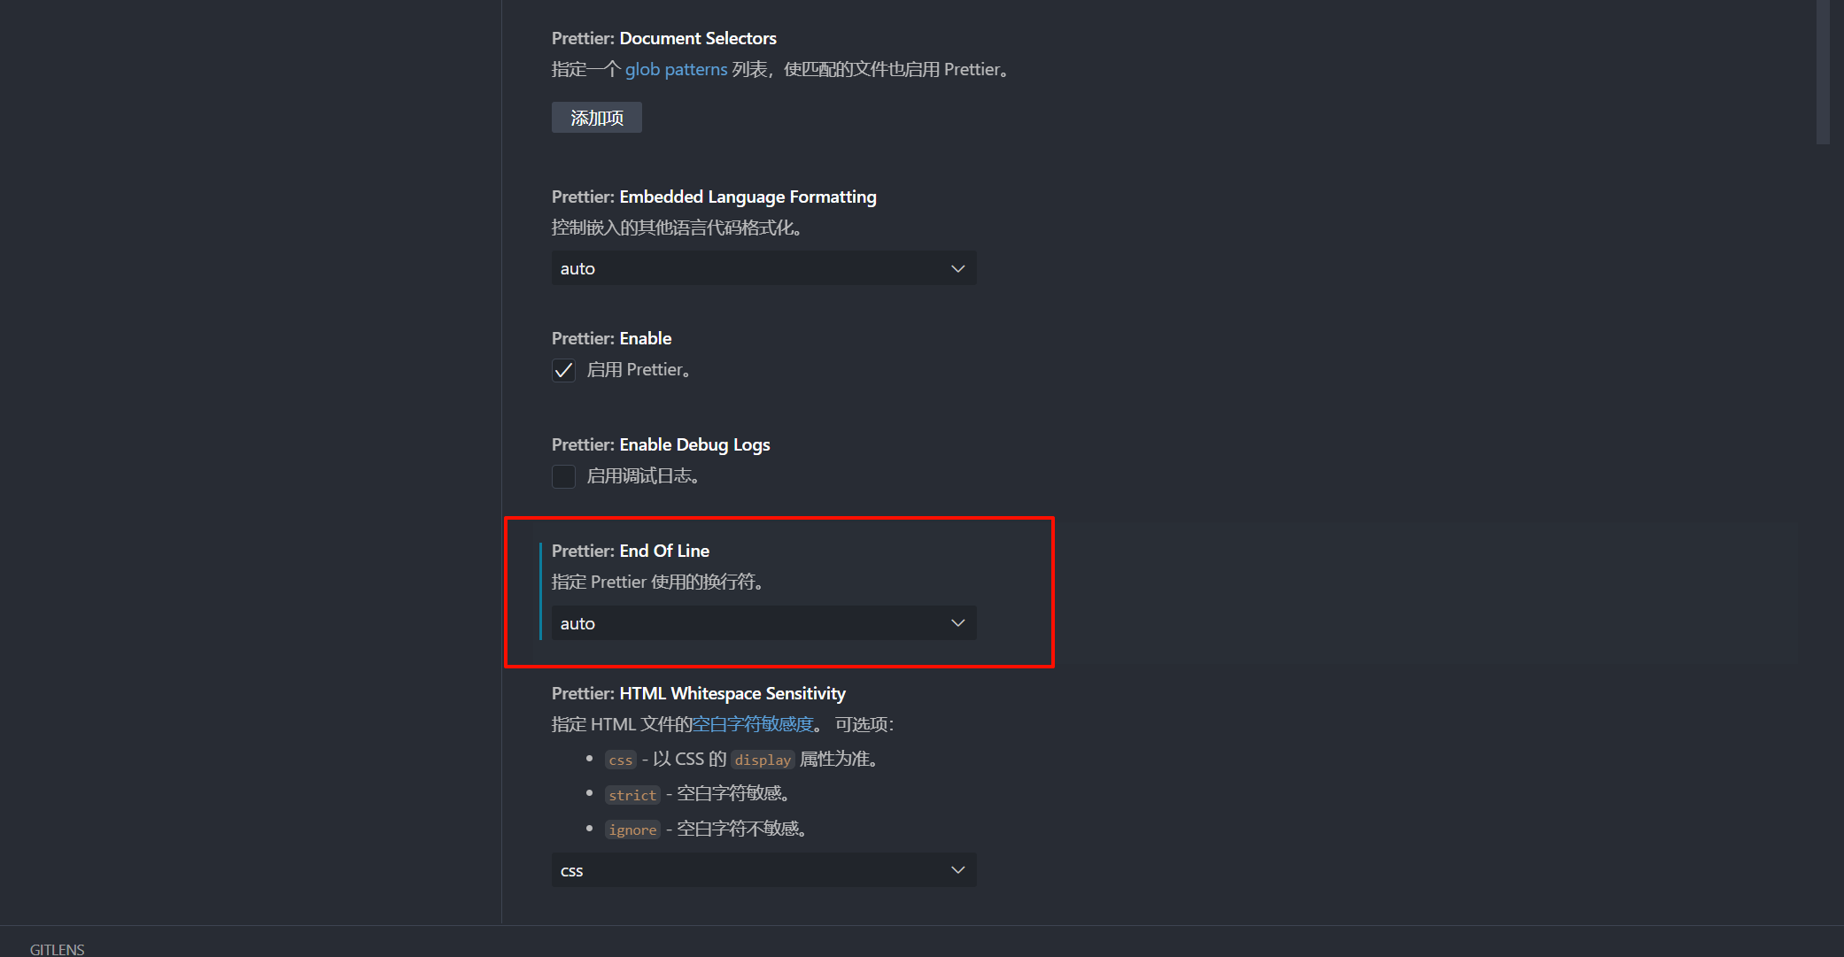Open HTML Whitespace Sensitivity css dropdown
1844x957 pixels.
tap(763, 870)
